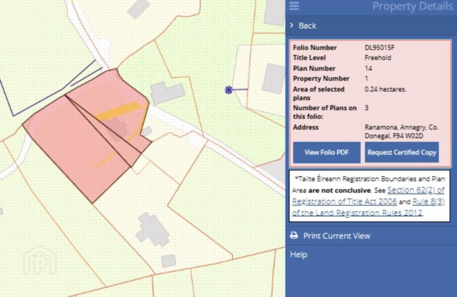The height and width of the screenshot is (297, 457).
Task: Click the address Ranamona, Annagry value
Action: (401, 132)
